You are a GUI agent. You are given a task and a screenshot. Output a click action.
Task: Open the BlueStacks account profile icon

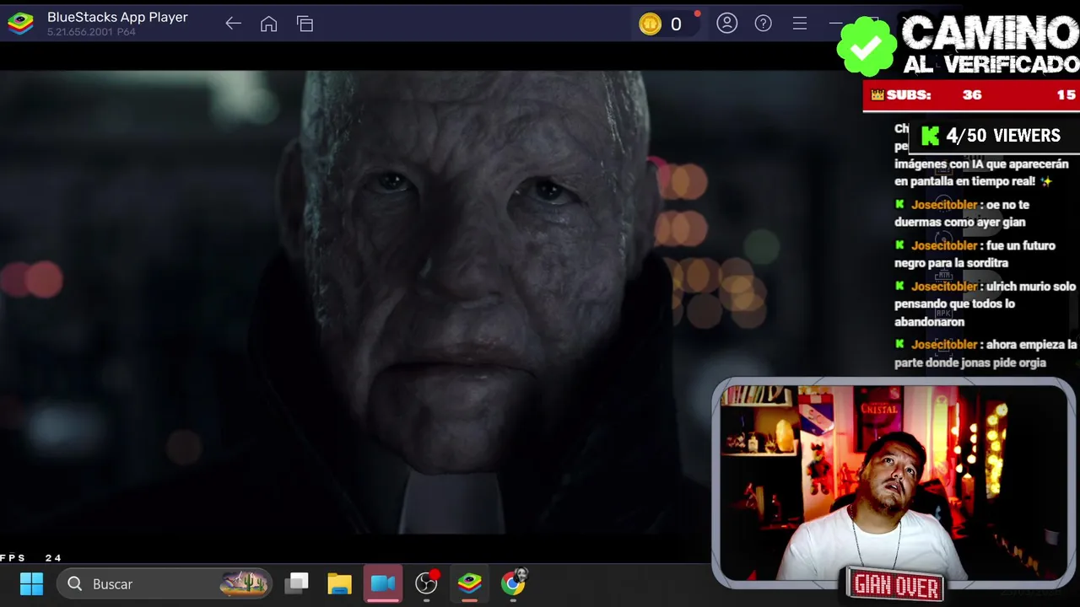click(726, 24)
